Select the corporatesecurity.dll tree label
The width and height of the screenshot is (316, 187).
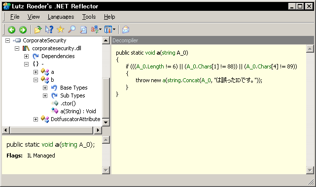(57, 48)
